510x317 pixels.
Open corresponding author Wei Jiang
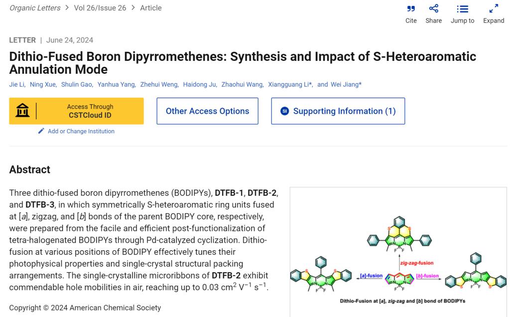click(x=345, y=84)
